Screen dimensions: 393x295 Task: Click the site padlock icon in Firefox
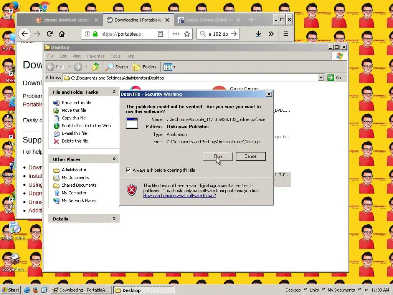point(95,34)
